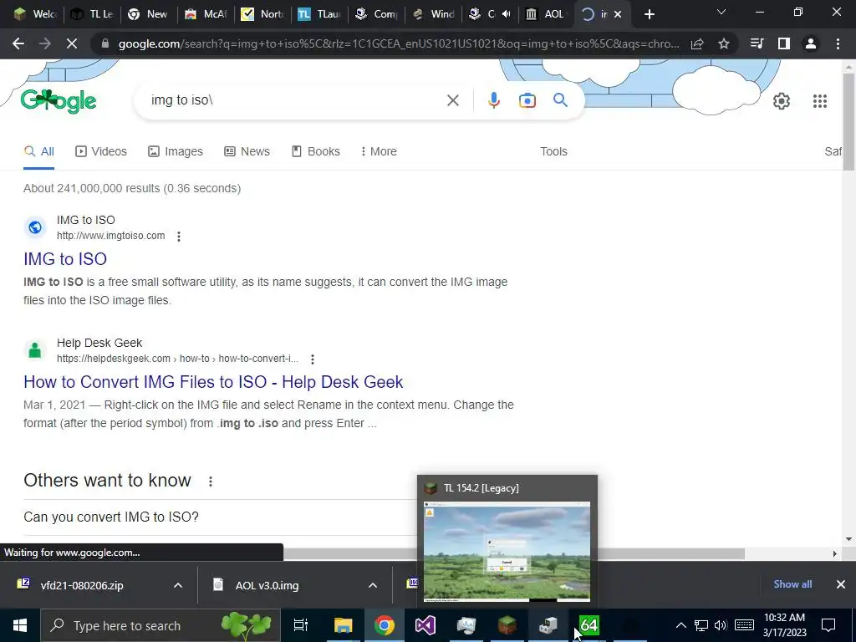Open Google quick settings gear

pos(782,101)
